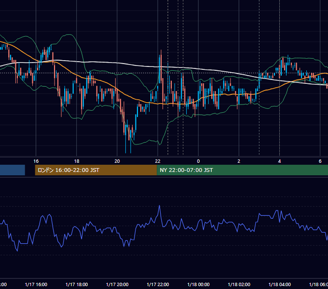Image resolution: width=328 pixels, height=289 pixels.
Task: Click the 1/17 16:00 date label
Action: 36,284
